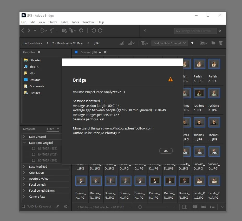Switch to thumbnails view icon

click(195, 207)
